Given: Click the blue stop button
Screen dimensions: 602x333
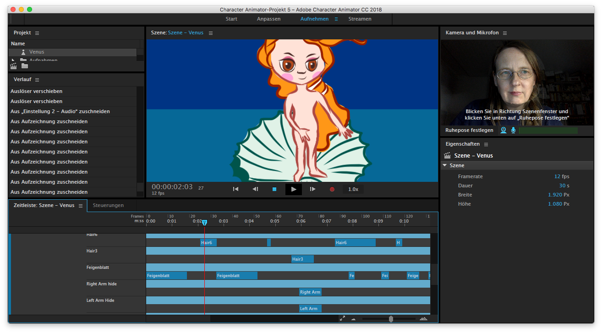Looking at the screenshot, I should click(274, 189).
